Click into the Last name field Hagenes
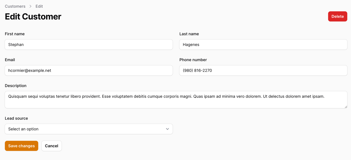The height and width of the screenshot is (160, 351). click(x=263, y=45)
